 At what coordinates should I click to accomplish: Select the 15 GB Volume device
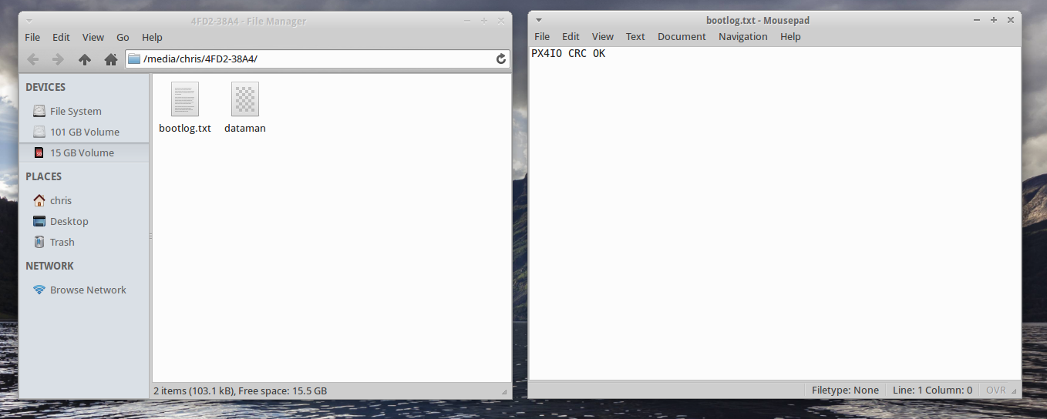[x=82, y=153]
